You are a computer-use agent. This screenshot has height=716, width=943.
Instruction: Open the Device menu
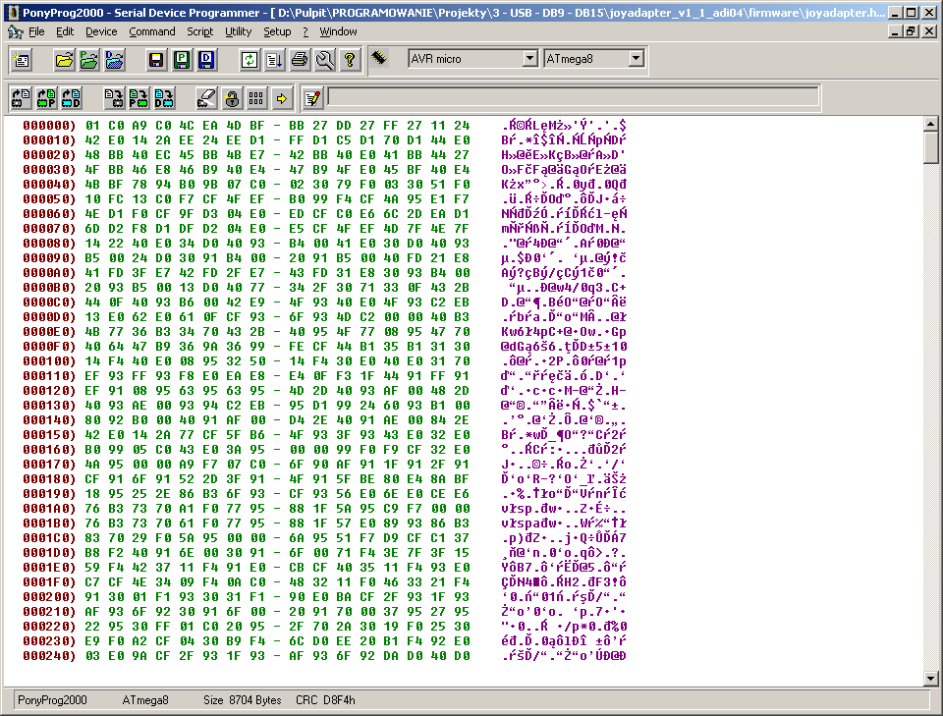click(101, 31)
